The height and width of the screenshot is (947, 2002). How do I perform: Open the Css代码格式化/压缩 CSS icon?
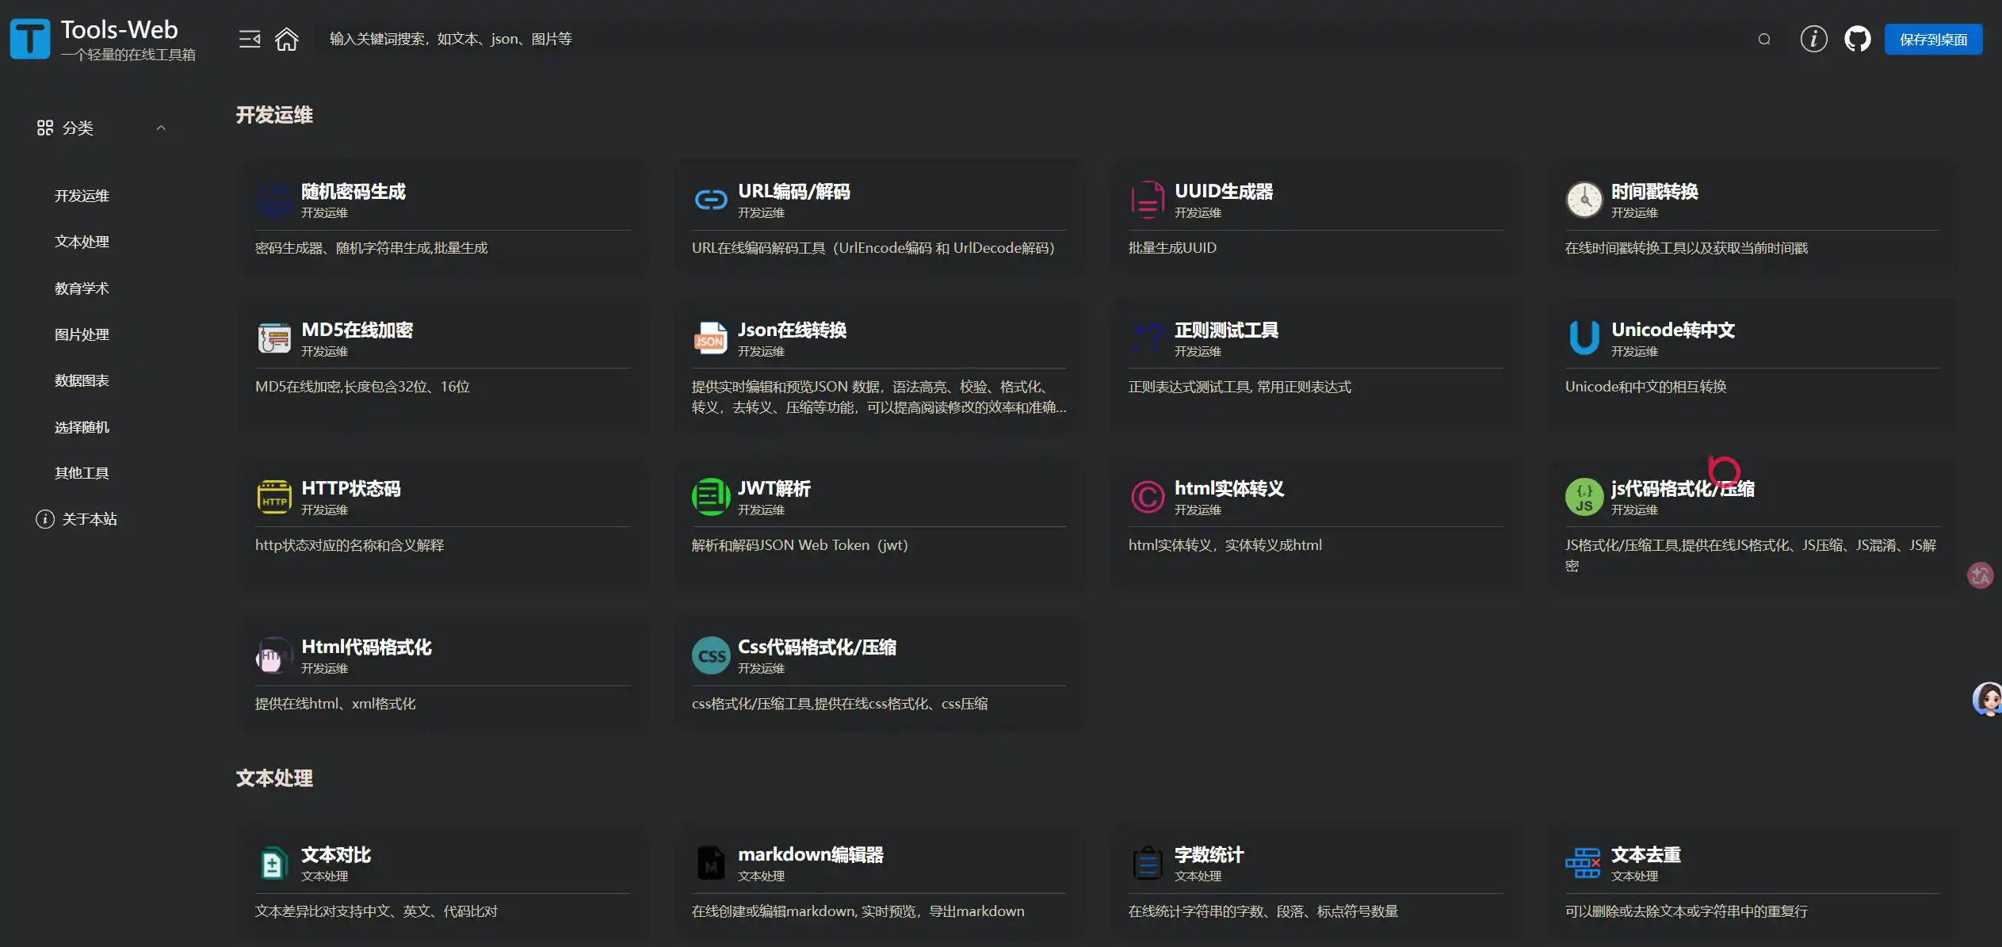pos(710,655)
